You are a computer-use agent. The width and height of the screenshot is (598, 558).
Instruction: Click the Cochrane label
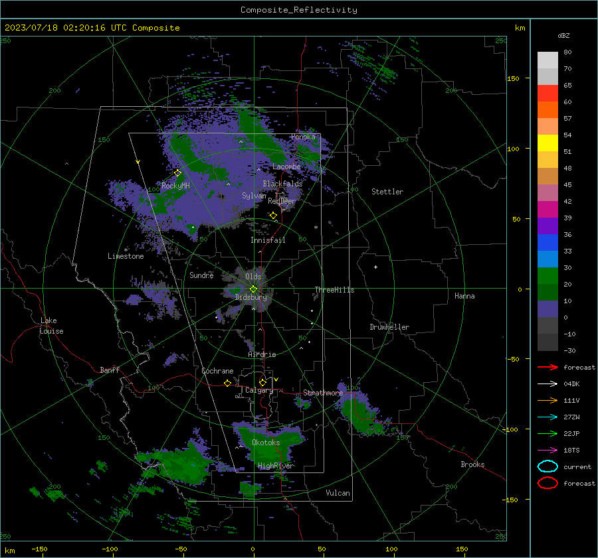coord(217,371)
